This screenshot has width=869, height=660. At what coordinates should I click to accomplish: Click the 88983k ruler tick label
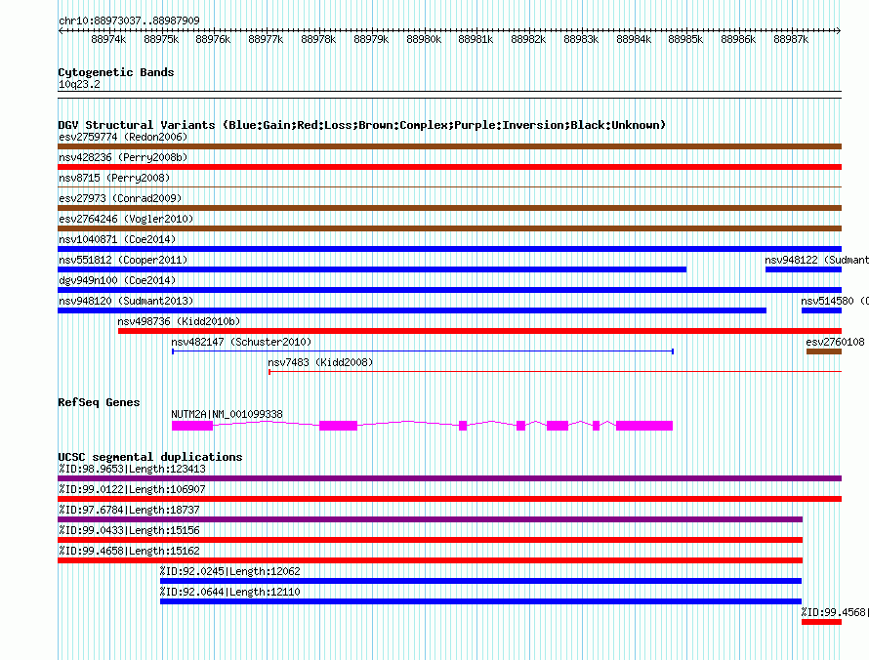pyautogui.click(x=581, y=39)
